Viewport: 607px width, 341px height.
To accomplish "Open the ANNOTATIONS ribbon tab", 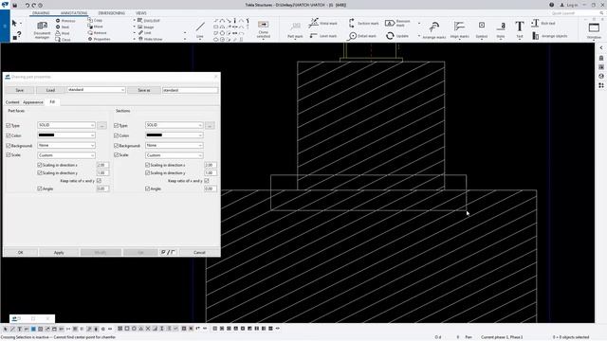I will pyautogui.click(x=74, y=12).
